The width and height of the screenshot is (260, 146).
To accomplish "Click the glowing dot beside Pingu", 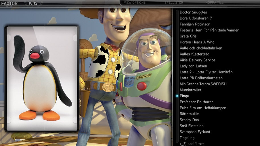I will 177,96.
